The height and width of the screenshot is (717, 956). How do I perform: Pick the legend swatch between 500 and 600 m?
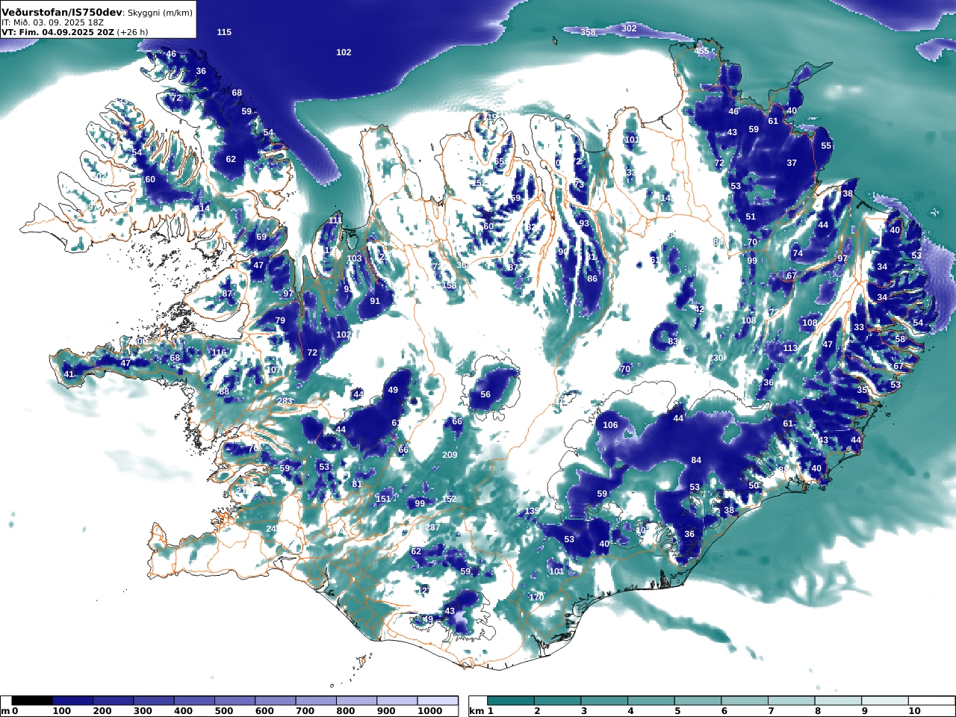click(235, 701)
